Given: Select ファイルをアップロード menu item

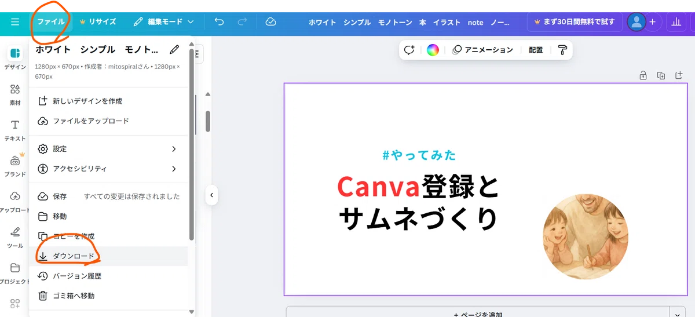Looking at the screenshot, I should point(109,121).
